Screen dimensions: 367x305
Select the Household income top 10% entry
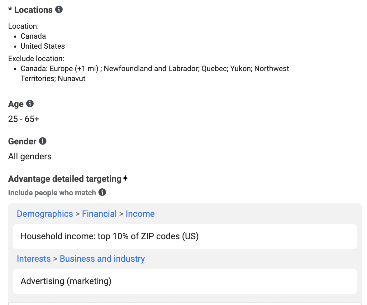[x=185, y=236]
